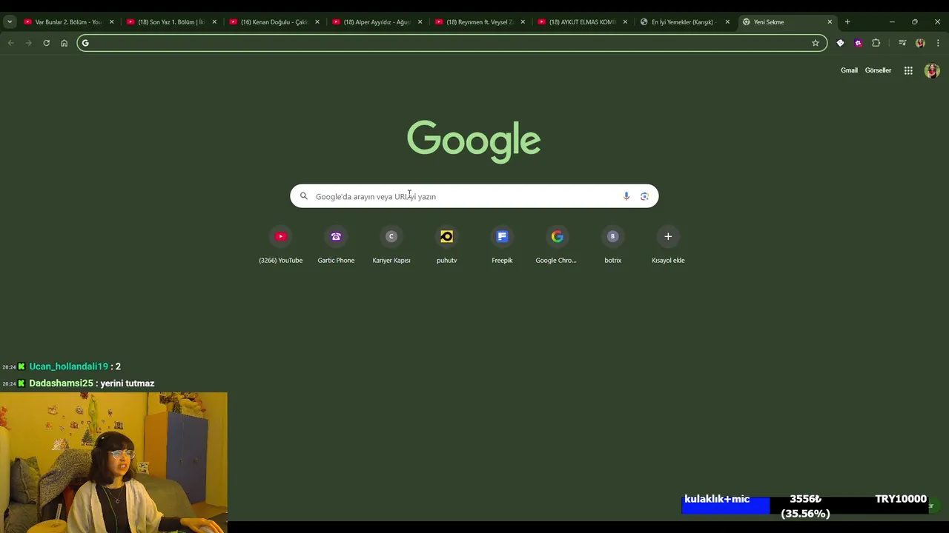Image resolution: width=949 pixels, height=533 pixels.
Task: Open the tab search dropdown arrow
Action: pos(10,22)
